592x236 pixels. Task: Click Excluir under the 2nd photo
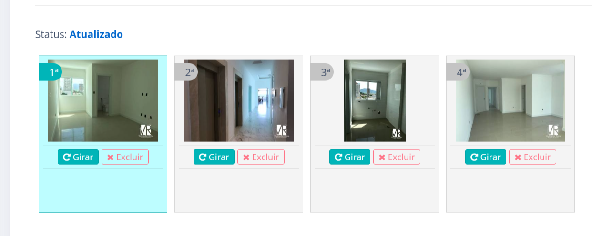coord(261,157)
